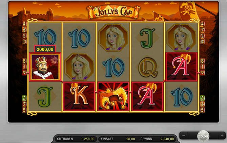Click the red A symbol on reel five
The width and height of the screenshot is (227, 143).
182,67
